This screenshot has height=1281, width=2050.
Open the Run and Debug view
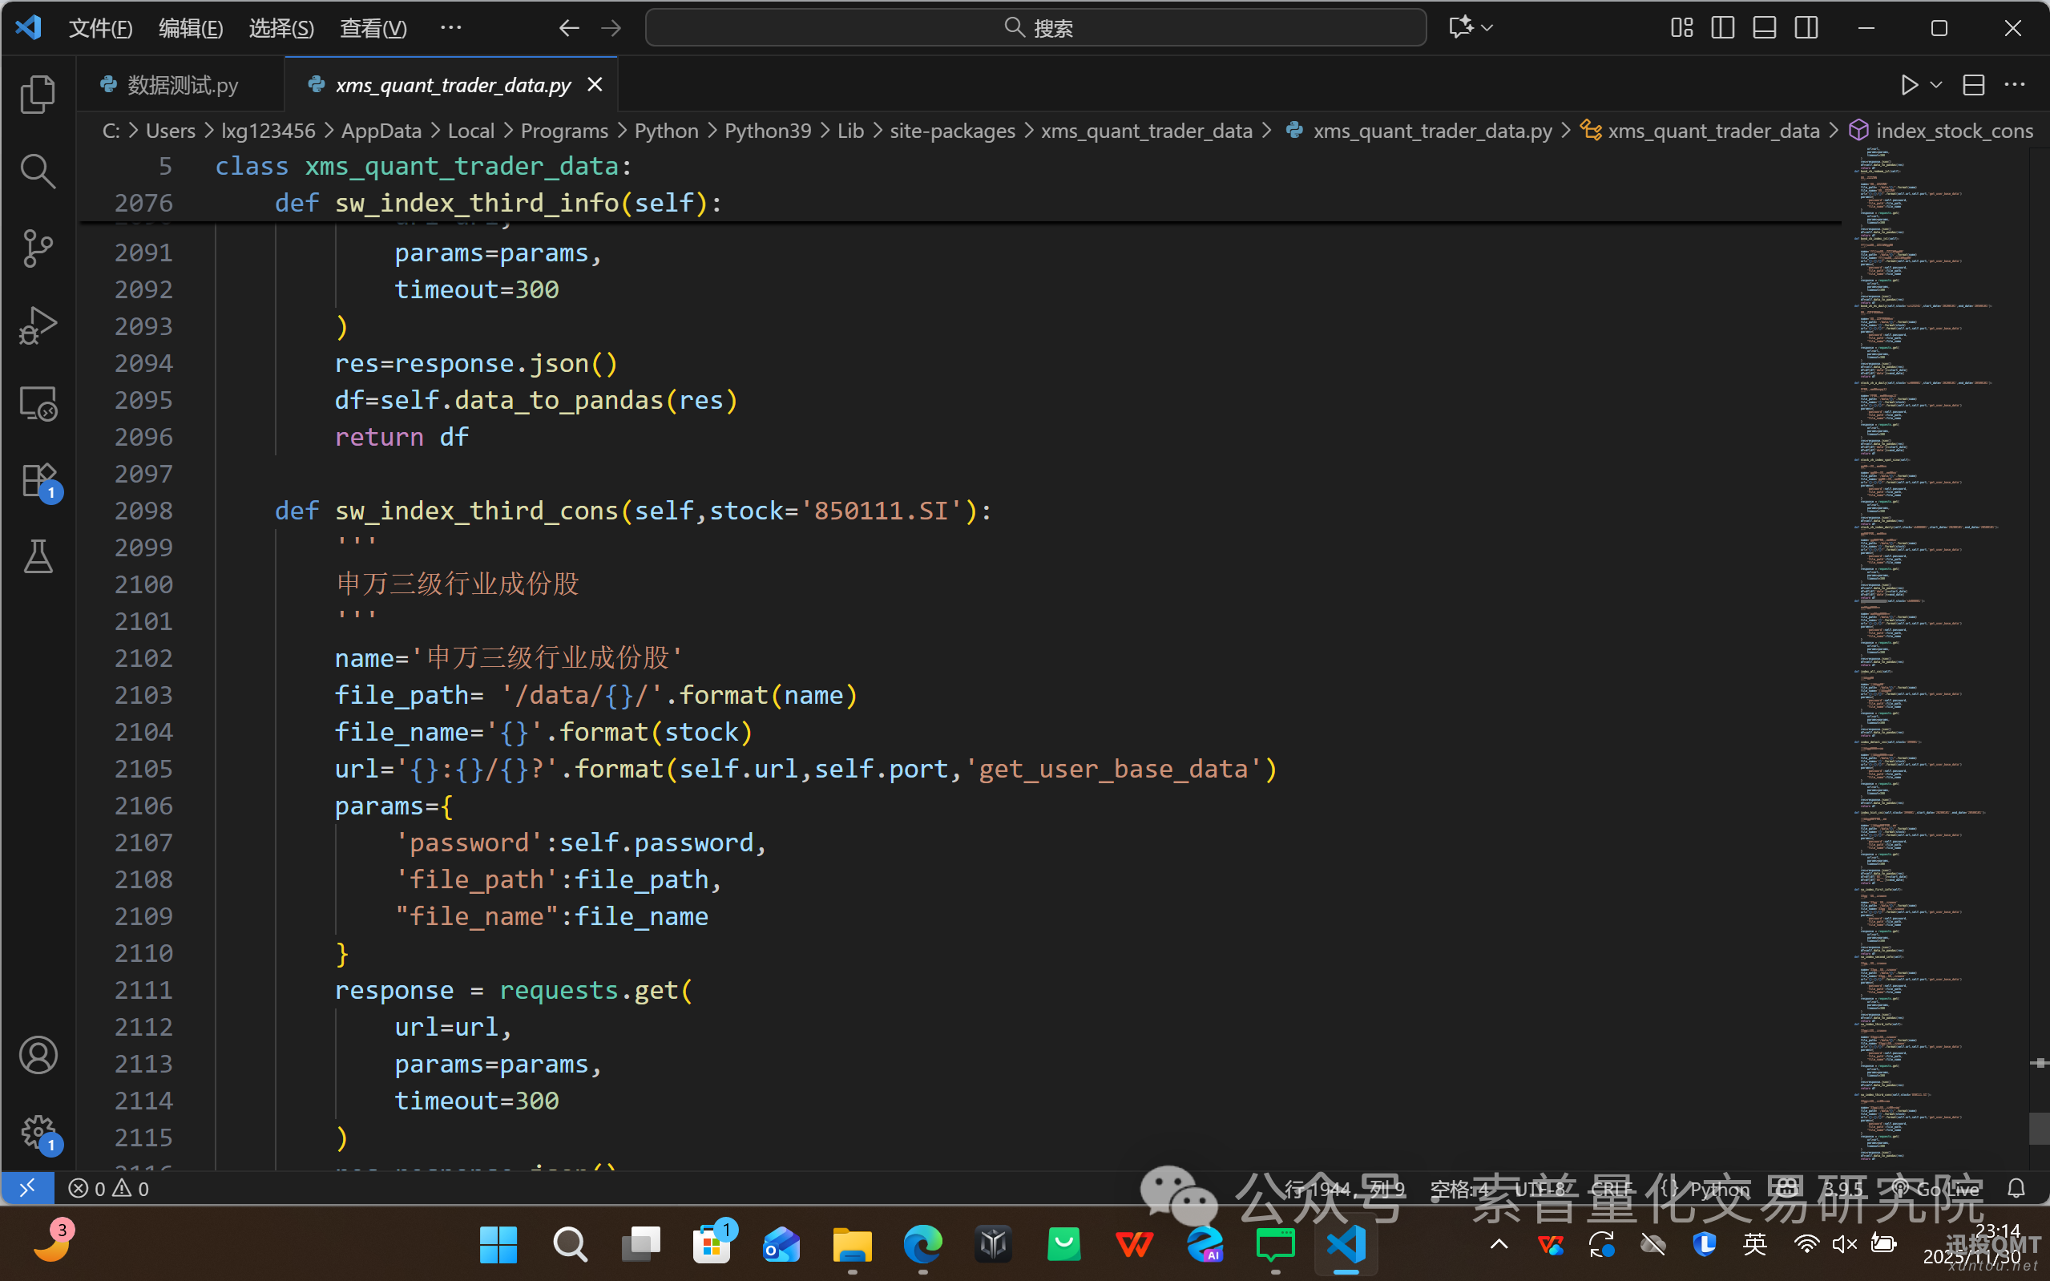(38, 326)
